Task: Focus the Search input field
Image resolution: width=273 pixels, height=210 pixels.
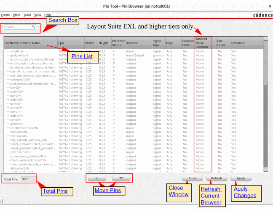Action: [20, 27]
